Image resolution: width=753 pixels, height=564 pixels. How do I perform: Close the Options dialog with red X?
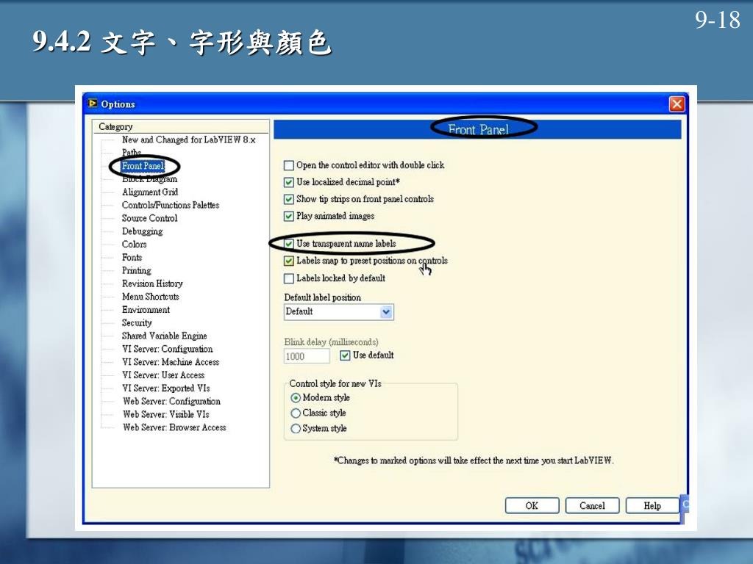tap(677, 104)
